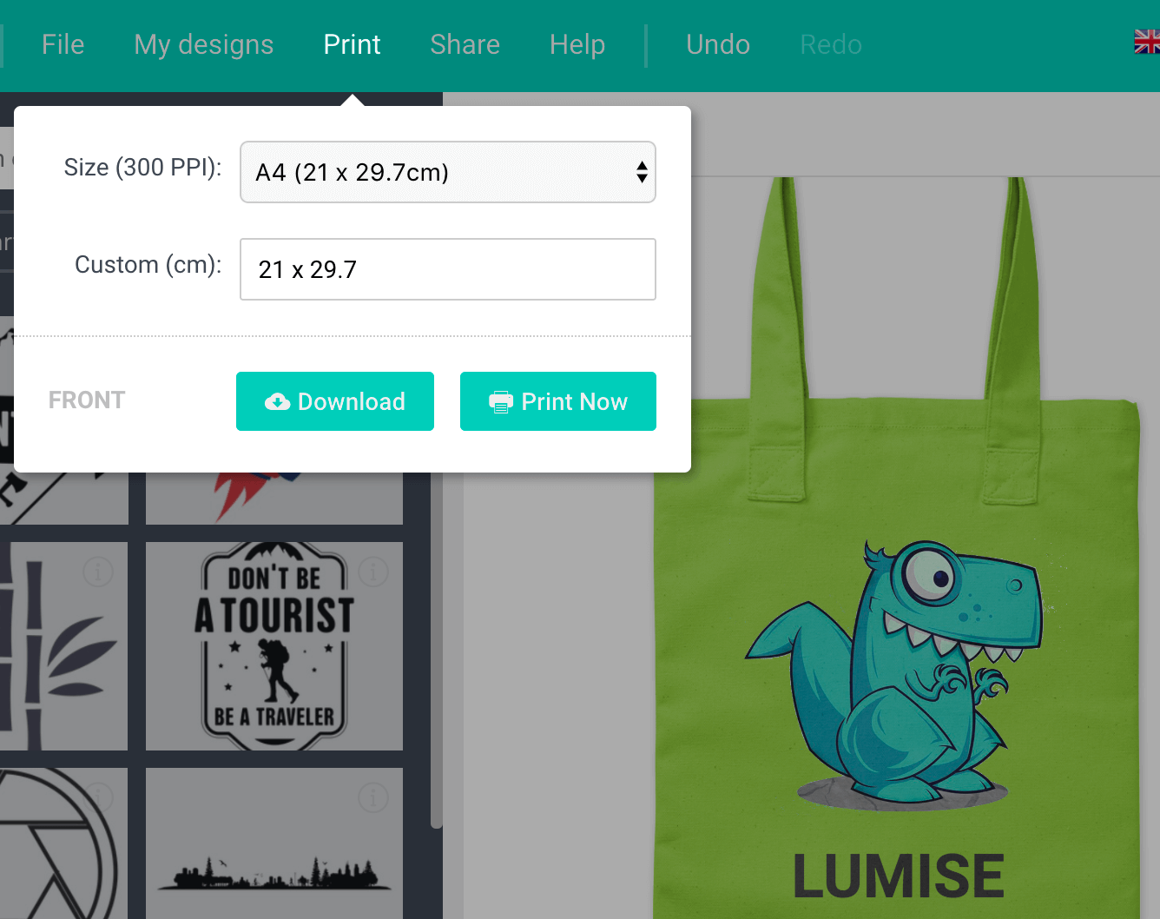
Task: Select the forest skyline silhouette clipart
Action: click(274, 843)
